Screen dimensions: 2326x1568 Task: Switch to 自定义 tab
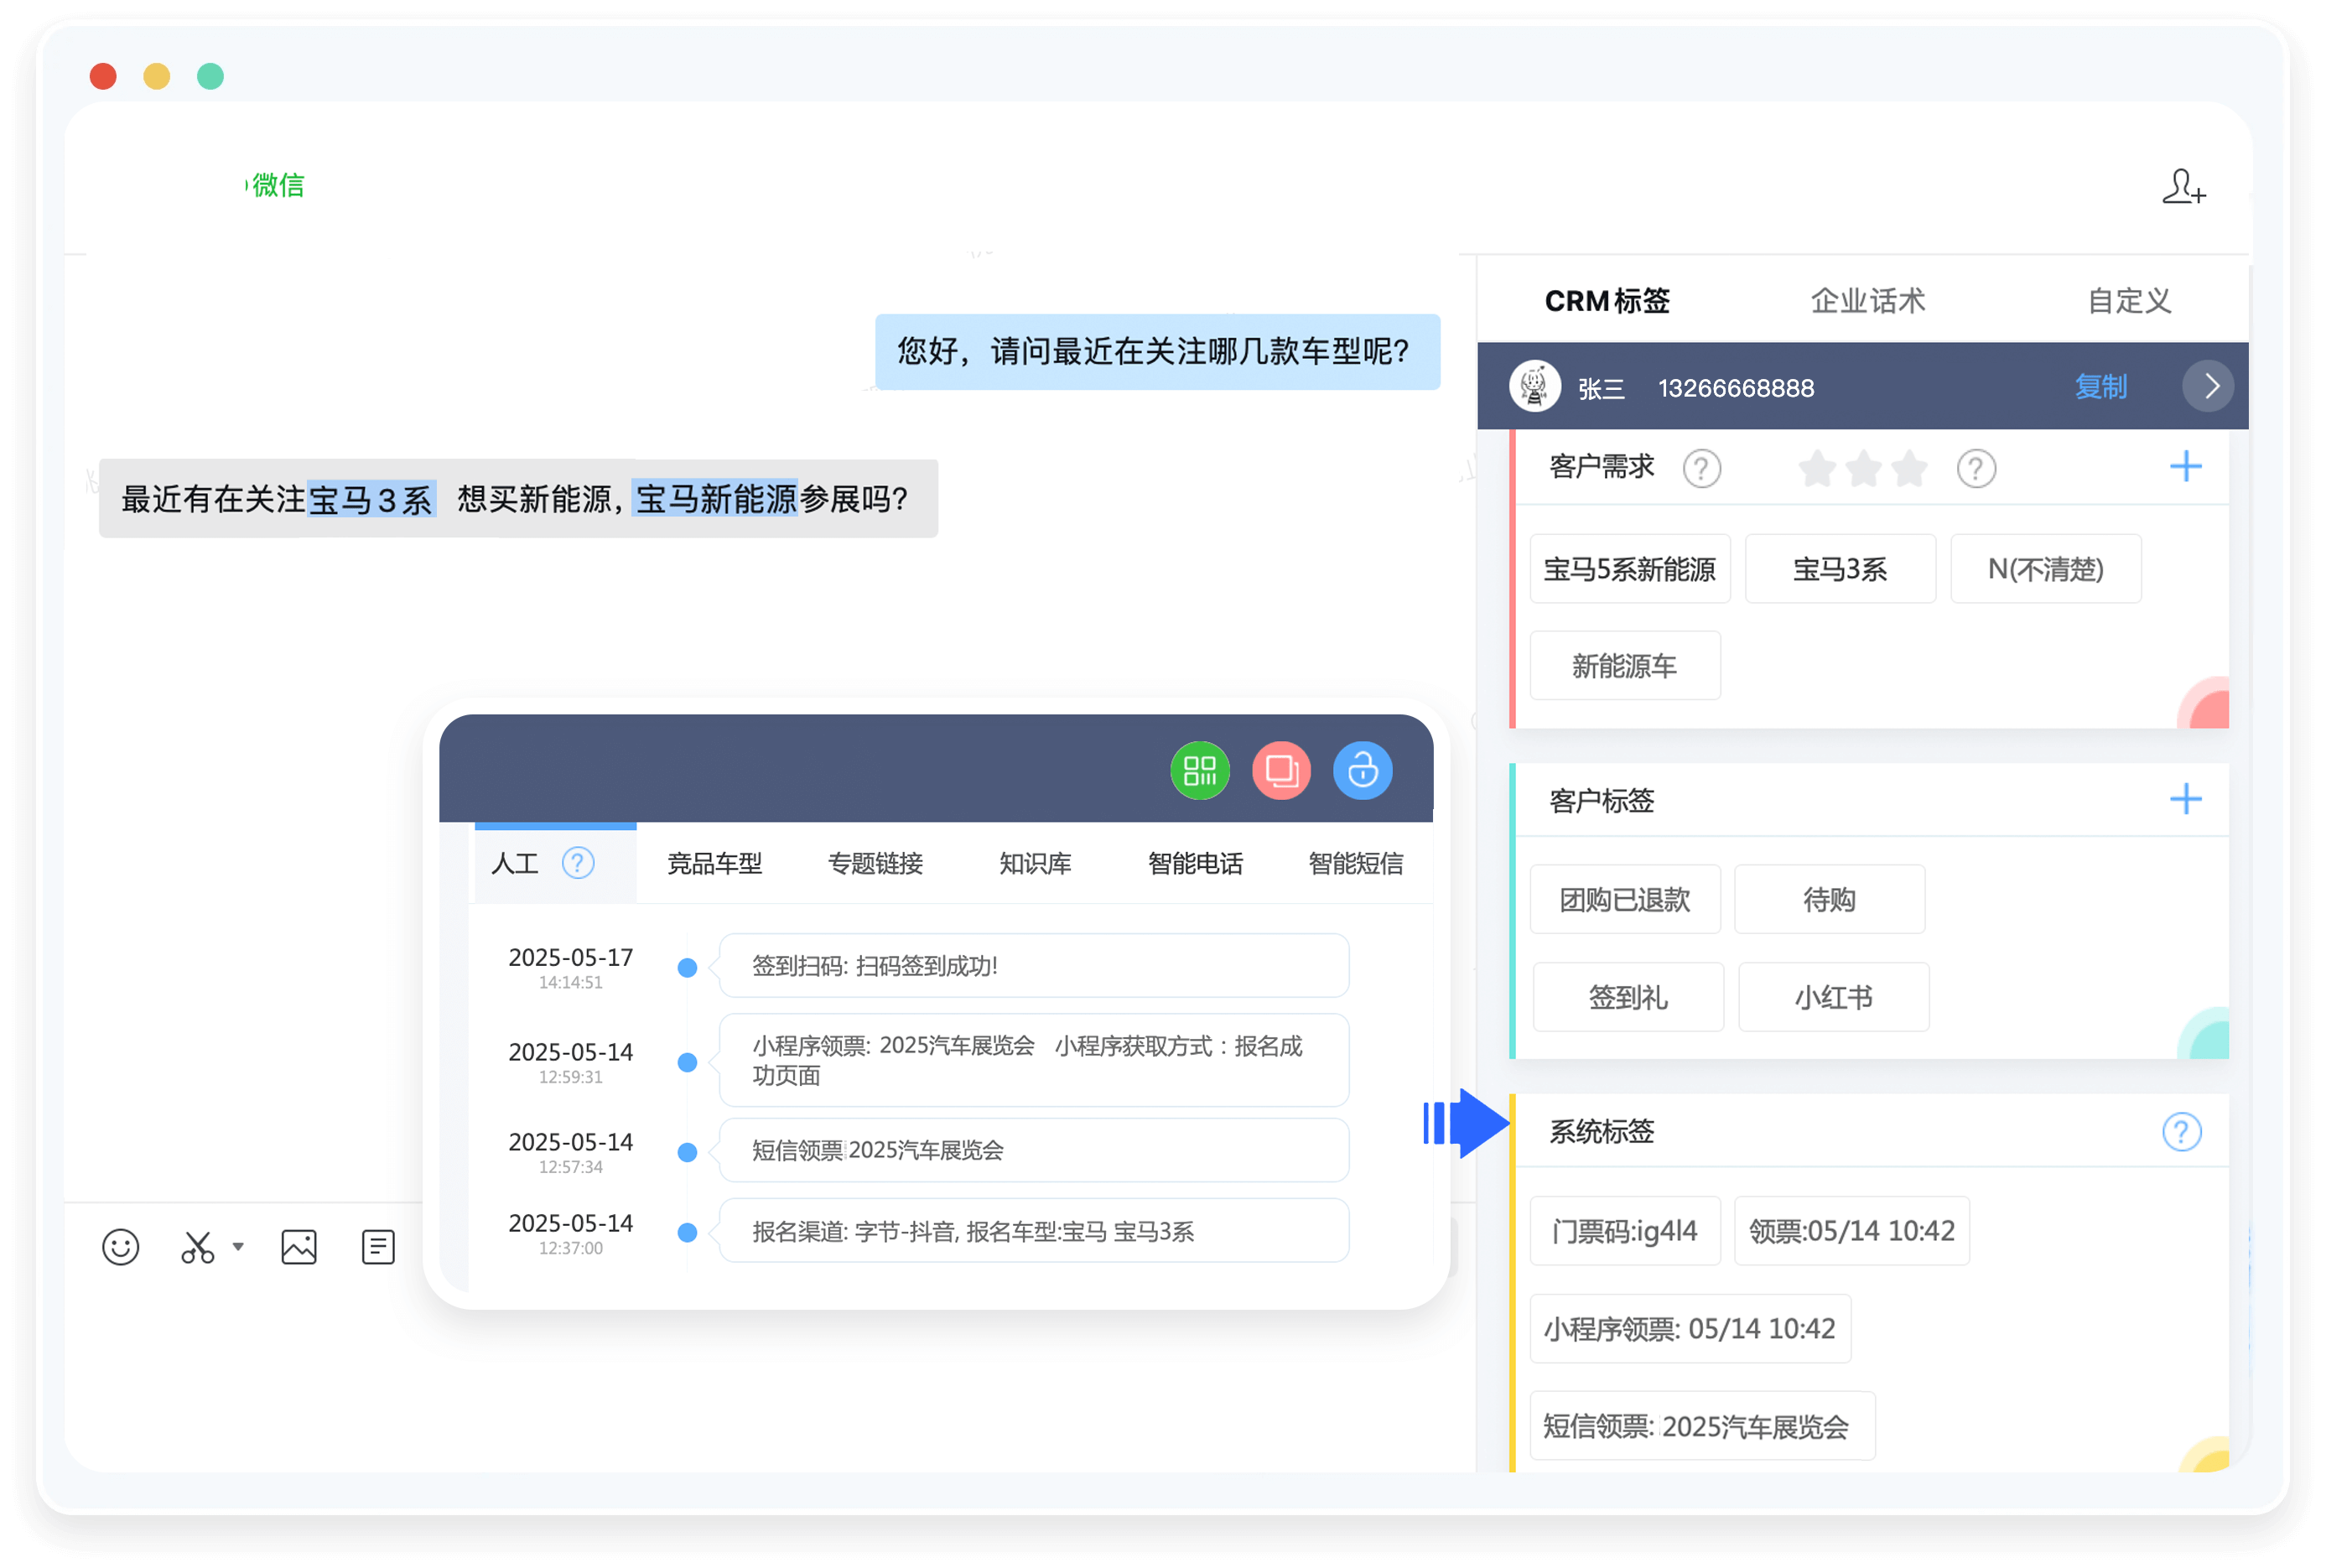(x=2129, y=300)
